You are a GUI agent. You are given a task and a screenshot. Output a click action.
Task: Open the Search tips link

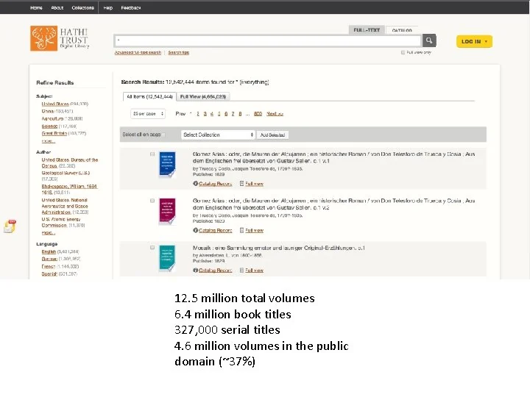tap(178, 52)
